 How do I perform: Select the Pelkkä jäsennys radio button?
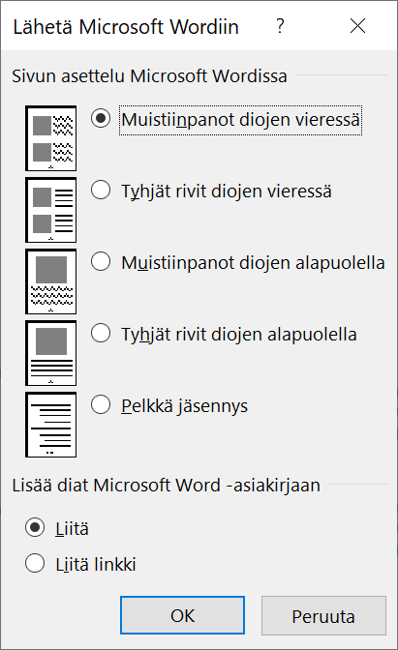pos(101,404)
